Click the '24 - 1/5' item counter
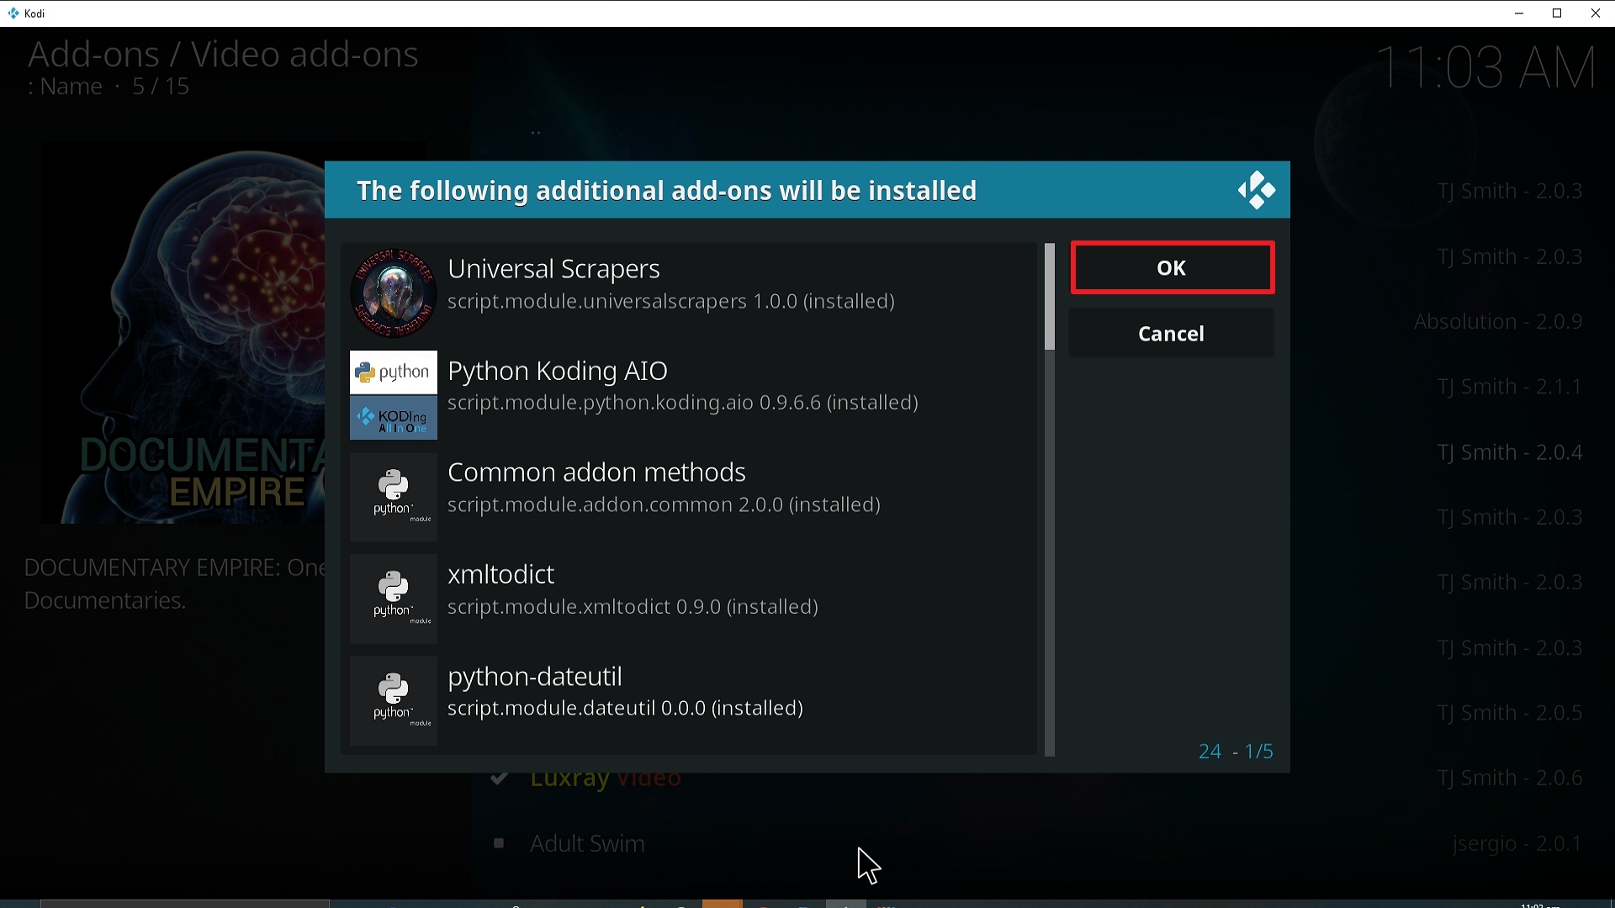This screenshot has width=1615, height=908. tap(1236, 752)
